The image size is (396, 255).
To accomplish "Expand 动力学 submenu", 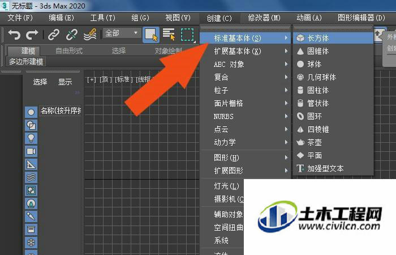I will pyautogui.click(x=246, y=142).
